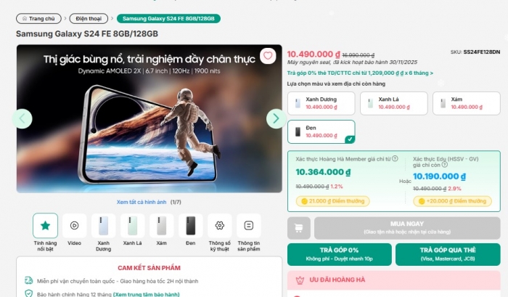Choose the Xanh Dương color option
The width and height of the screenshot is (508, 297).
click(x=321, y=103)
